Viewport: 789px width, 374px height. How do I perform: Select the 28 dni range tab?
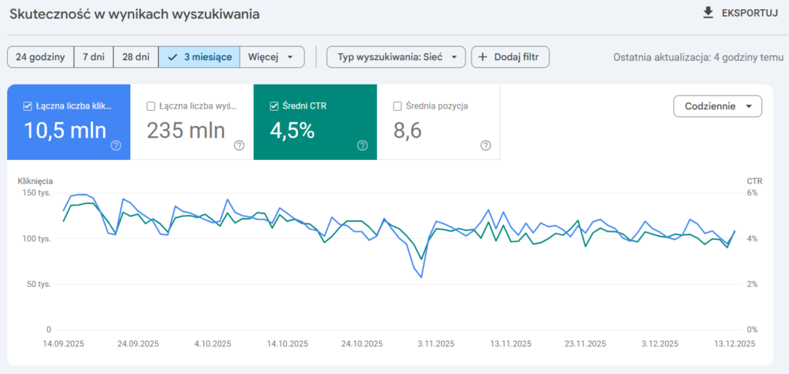pyautogui.click(x=136, y=57)
